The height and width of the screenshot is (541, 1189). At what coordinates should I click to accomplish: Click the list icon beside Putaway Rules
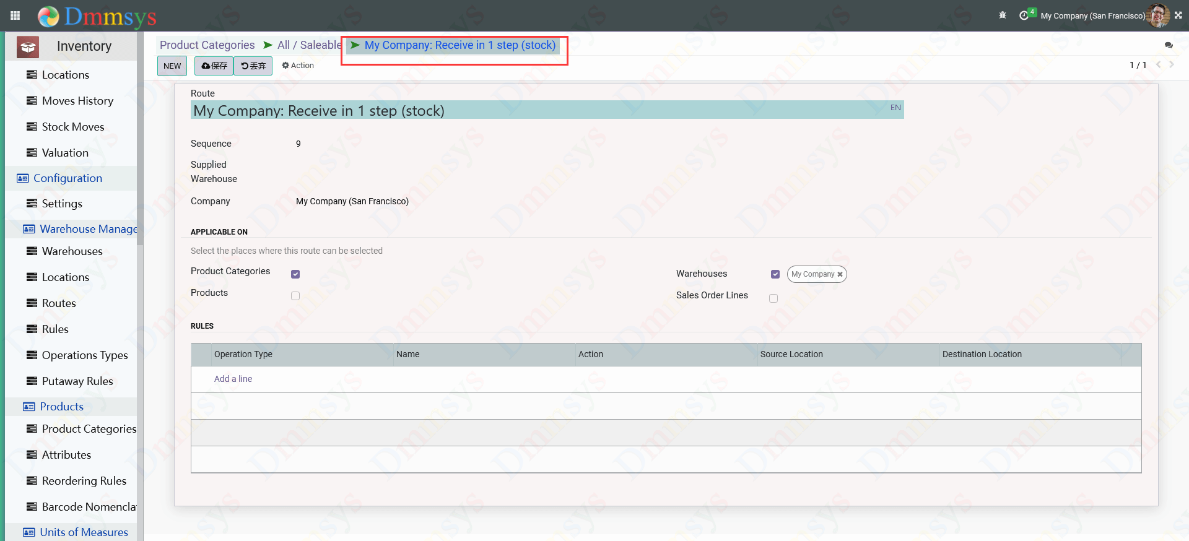tap(32, 381)
